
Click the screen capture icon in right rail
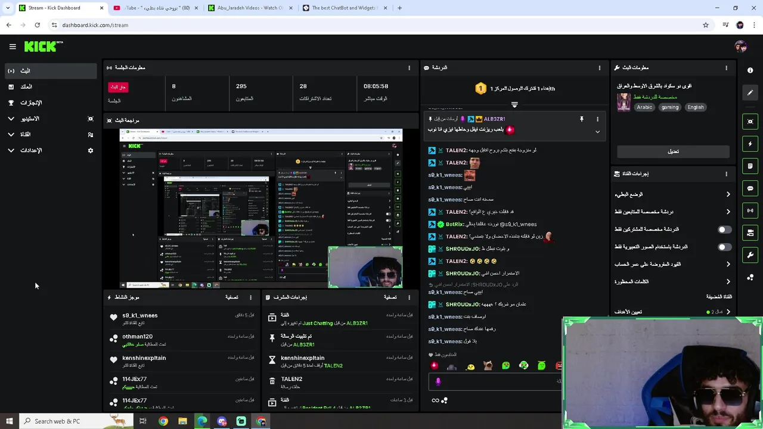(x=750, y=122)
